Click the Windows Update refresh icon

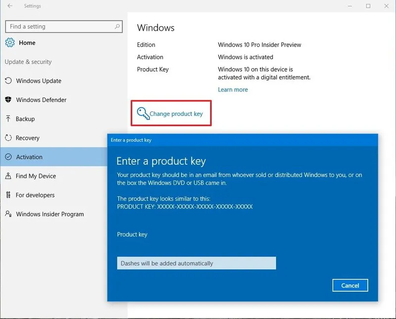(x=8, y=81)
